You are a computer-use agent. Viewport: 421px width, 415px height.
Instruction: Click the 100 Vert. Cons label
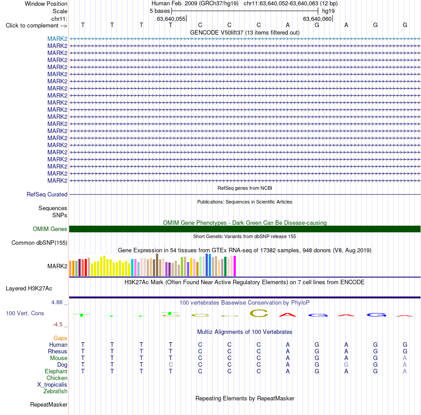tap(25, 313)
